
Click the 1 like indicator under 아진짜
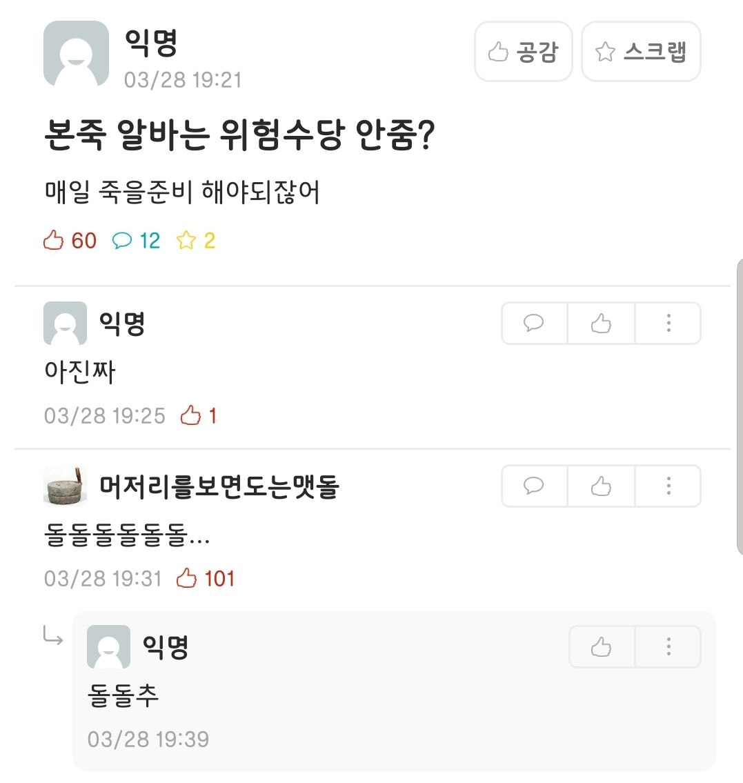click(x=199, y=415)
